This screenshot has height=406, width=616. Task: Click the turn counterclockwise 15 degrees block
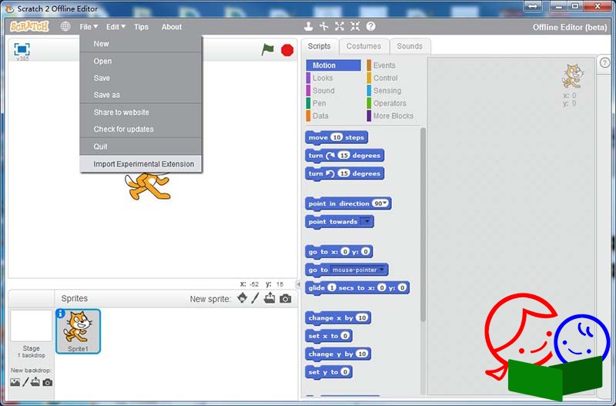pos(344,173)
